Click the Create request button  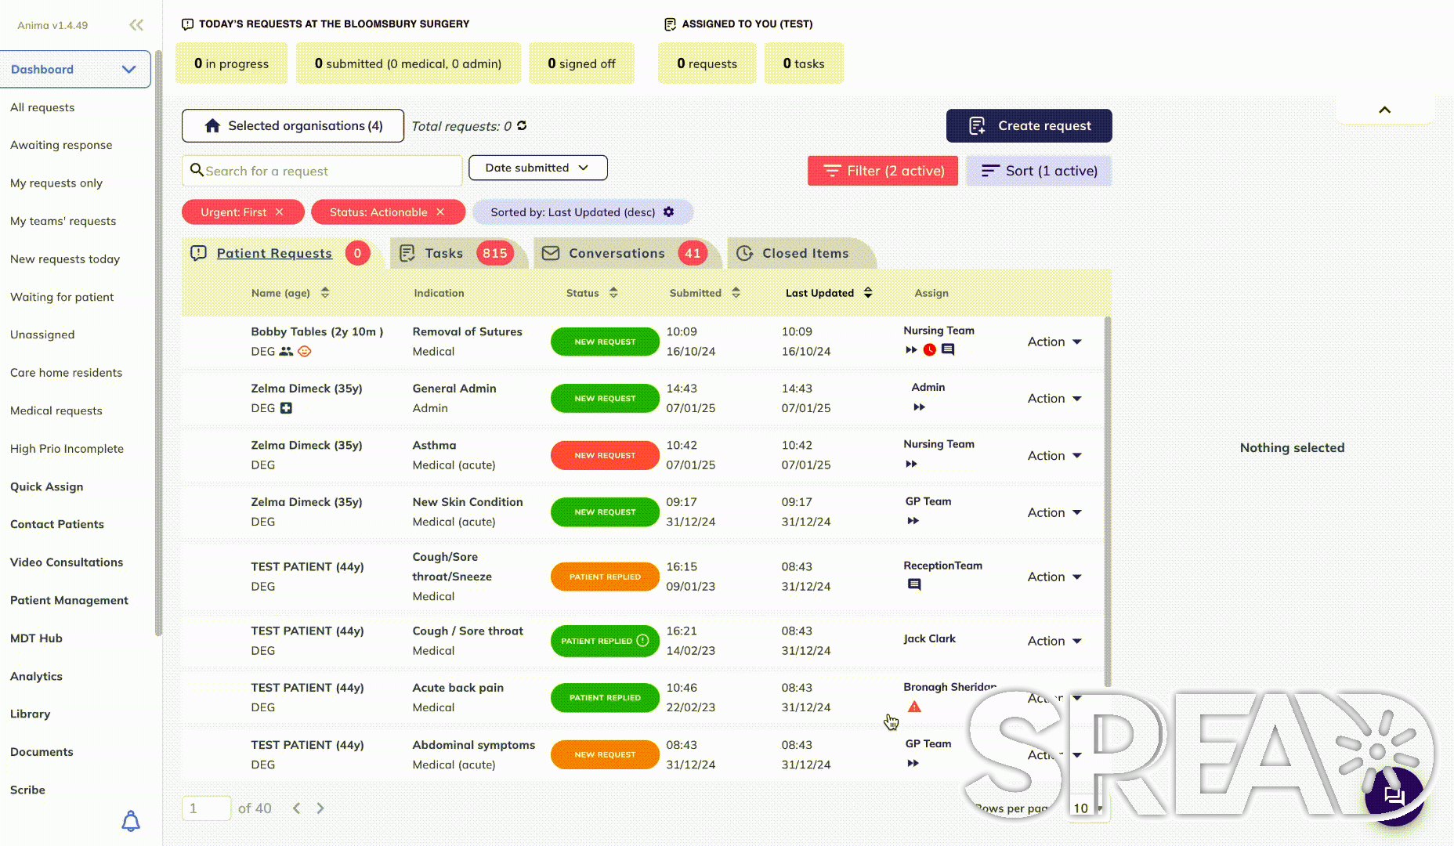tap(1029, 125)
